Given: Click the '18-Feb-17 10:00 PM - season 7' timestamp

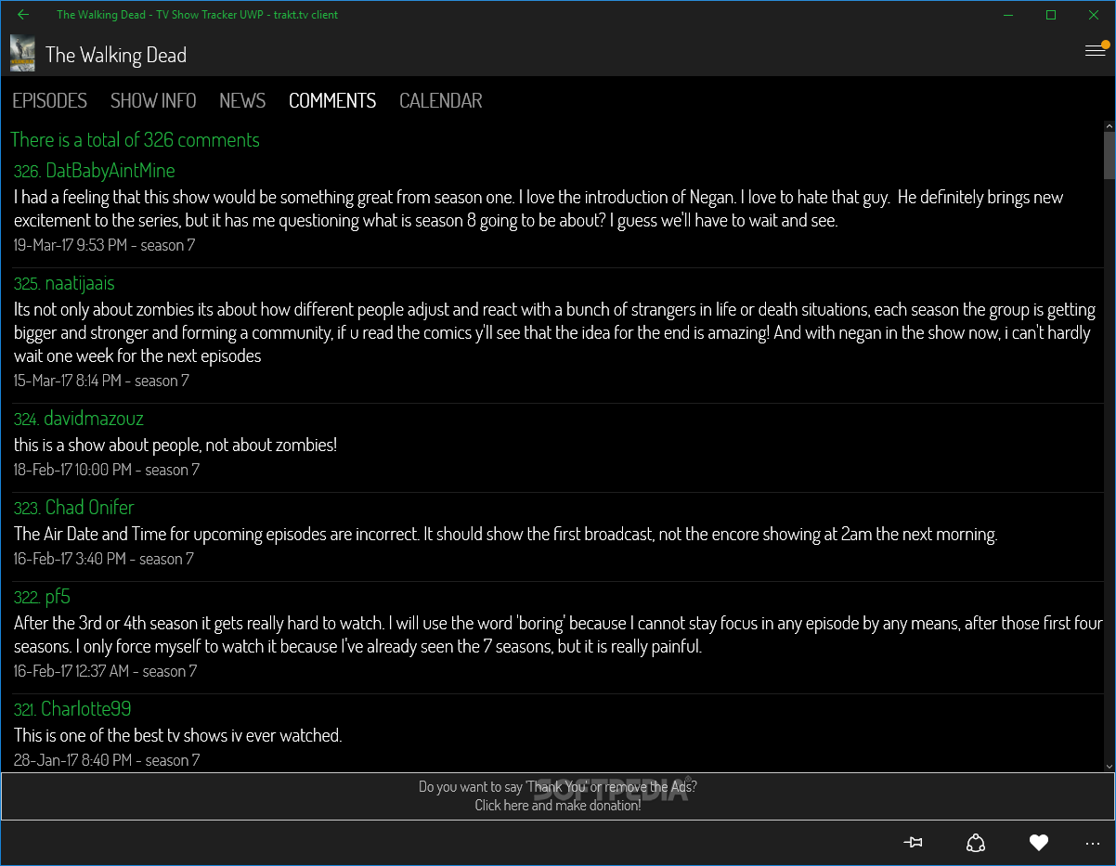Looking at the screenshot, I should tap(107, 470).
